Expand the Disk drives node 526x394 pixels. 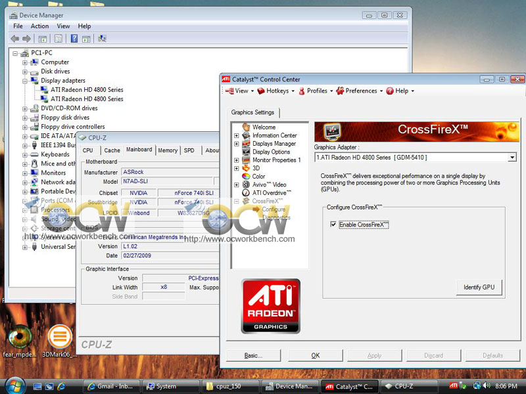click(25, 72)
